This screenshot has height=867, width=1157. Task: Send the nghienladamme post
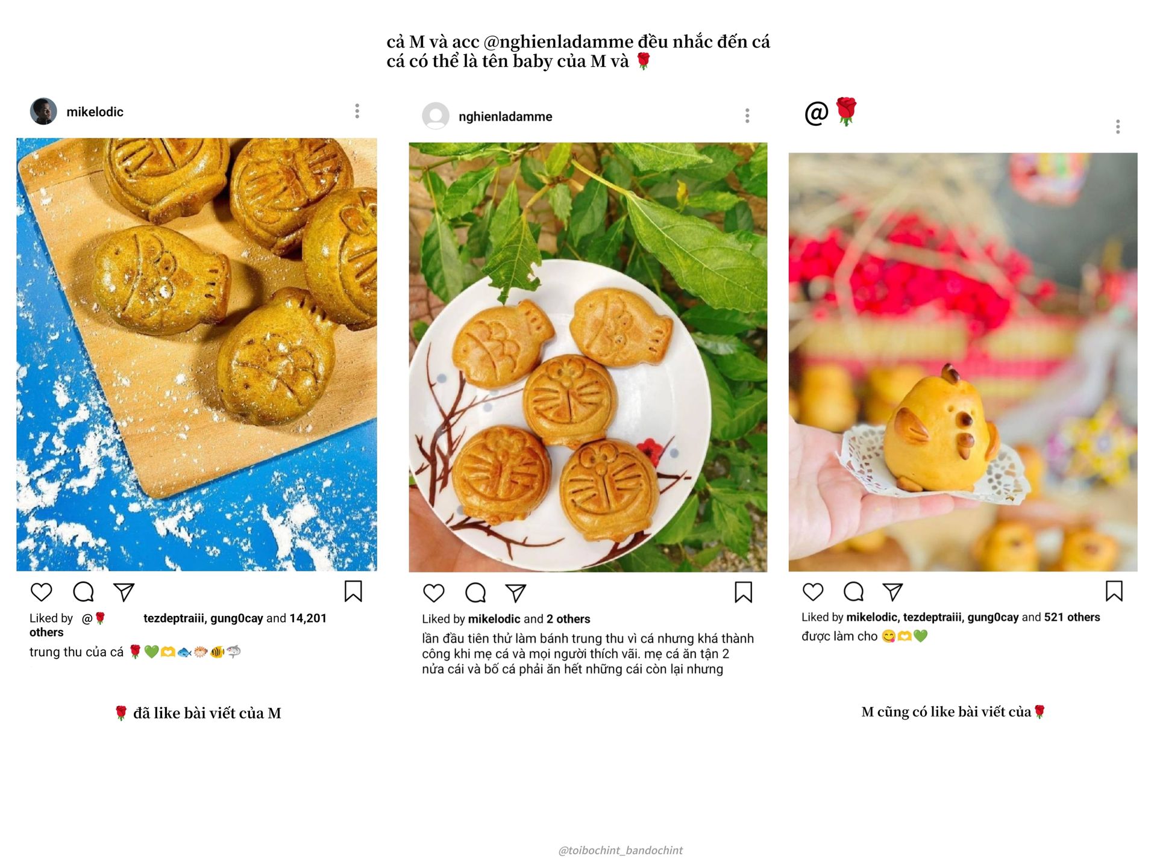(516, 593)
